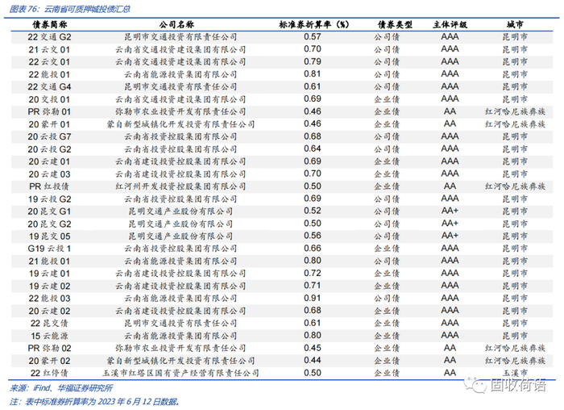Click company 玉溪市红塔区国有资产经营有限责任公司
Image resolution: width=564 pixels, height=410 pixels.
[x=180, y=373]
